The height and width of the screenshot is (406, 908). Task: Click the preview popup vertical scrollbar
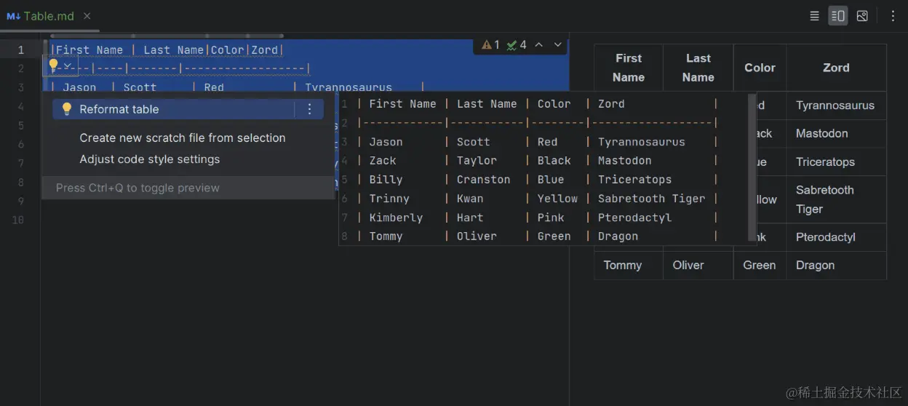(x=752, y=167)
